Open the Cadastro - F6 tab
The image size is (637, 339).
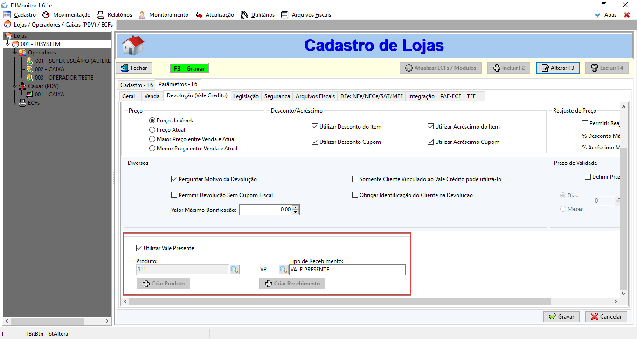point(136,85)
